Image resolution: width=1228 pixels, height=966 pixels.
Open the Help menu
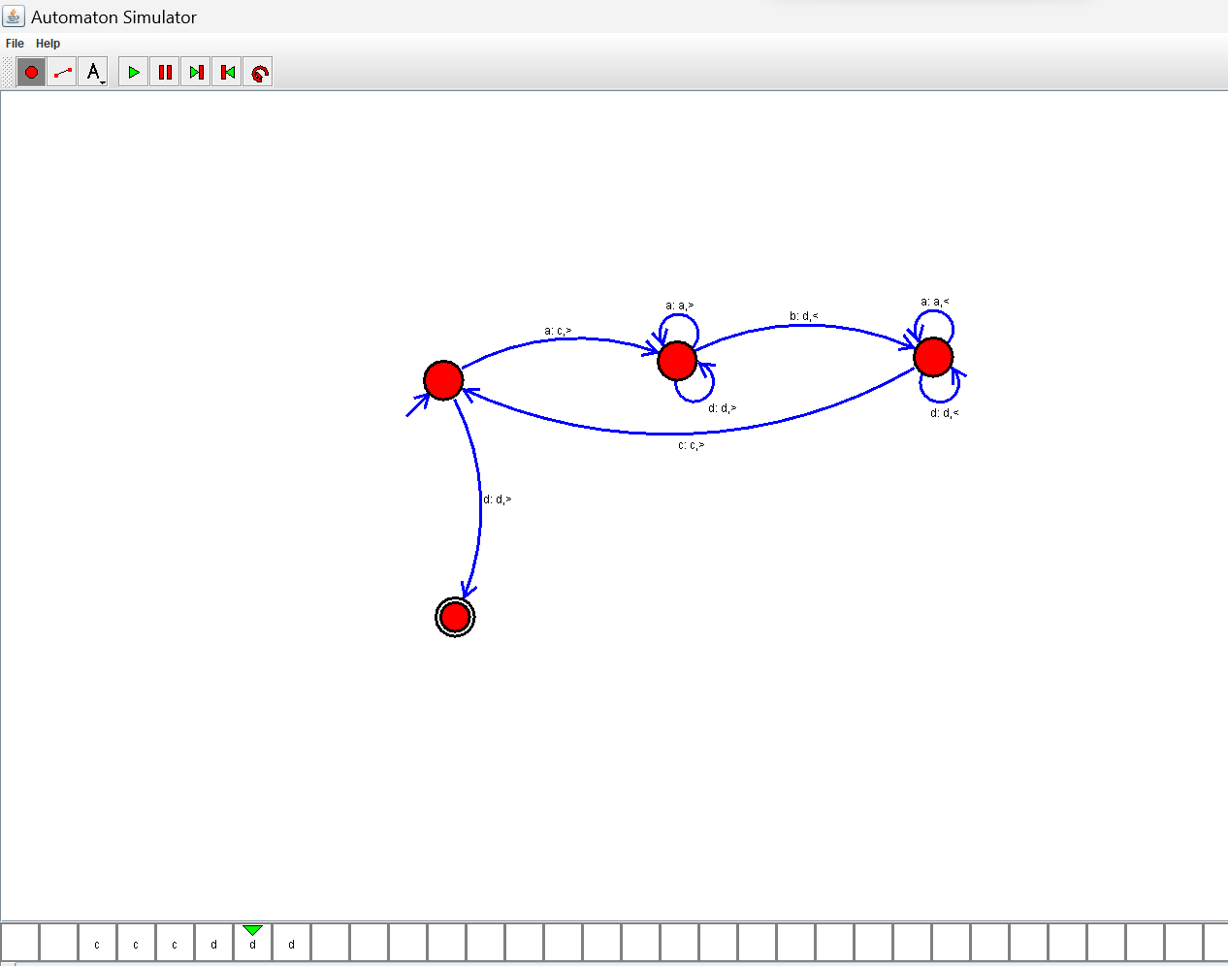pyautogui.click(x=48, y=43)
